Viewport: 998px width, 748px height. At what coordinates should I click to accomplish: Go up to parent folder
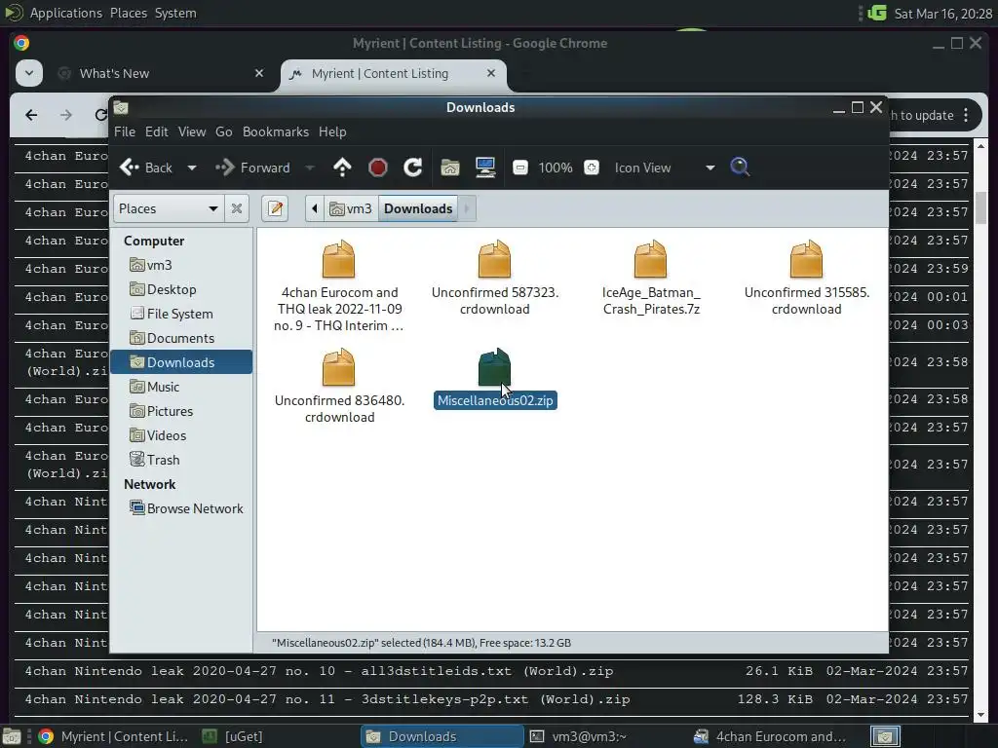342,168
